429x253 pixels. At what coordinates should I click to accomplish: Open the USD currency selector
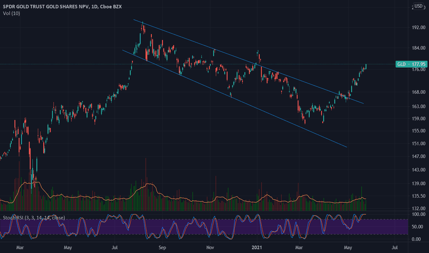(418, 6)
